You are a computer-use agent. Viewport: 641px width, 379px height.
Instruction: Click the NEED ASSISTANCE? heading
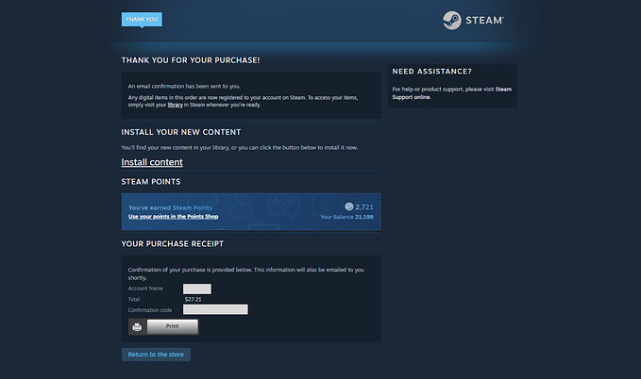pyautogui.click(x=431, y=72)
